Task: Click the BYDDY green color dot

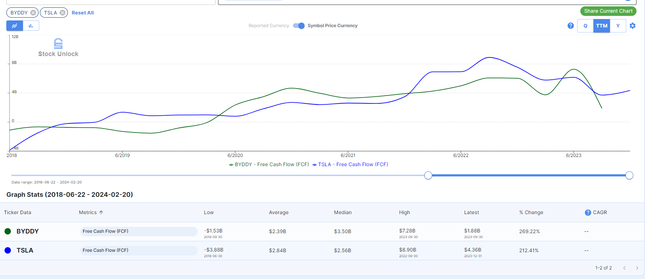Action: pos(8,231)
